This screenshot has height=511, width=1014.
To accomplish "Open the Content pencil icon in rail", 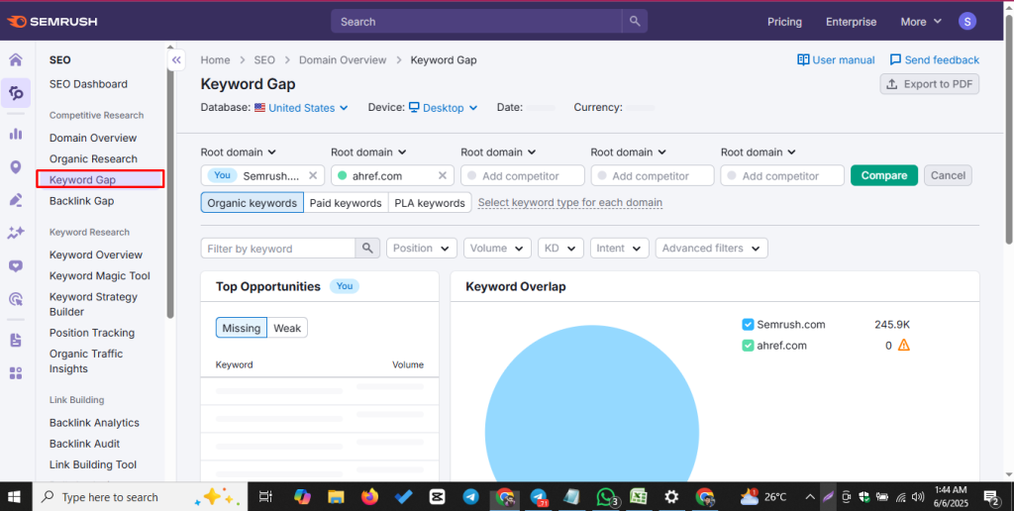I will pos(16,200).
